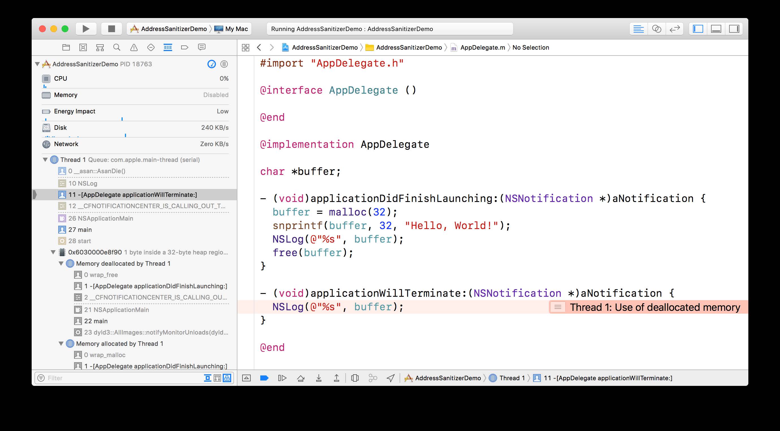
Task: Open the Symbol navigator tab
Action: point(100,47)
